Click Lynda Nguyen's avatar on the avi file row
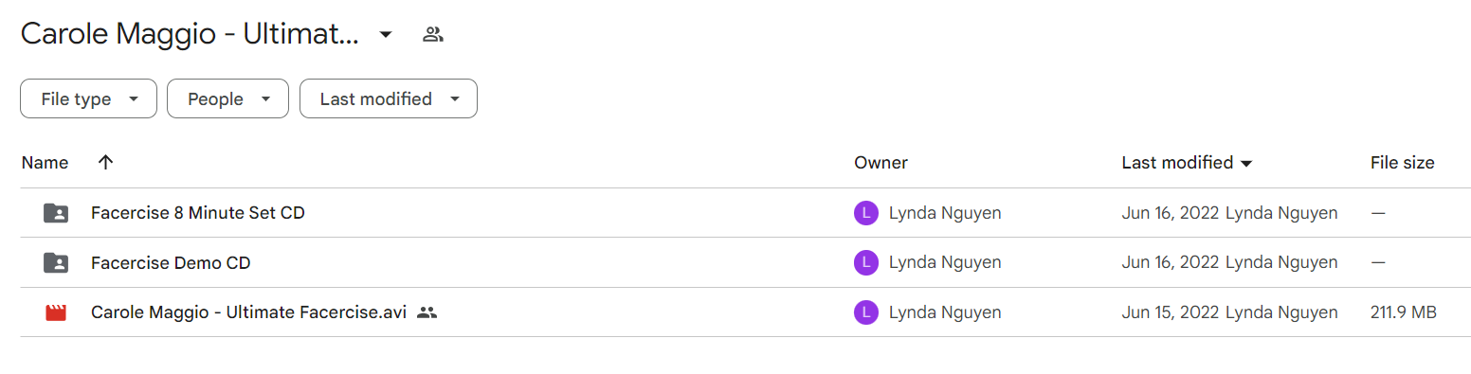The width and height of the screenshot is (1471, 374). 865,312
